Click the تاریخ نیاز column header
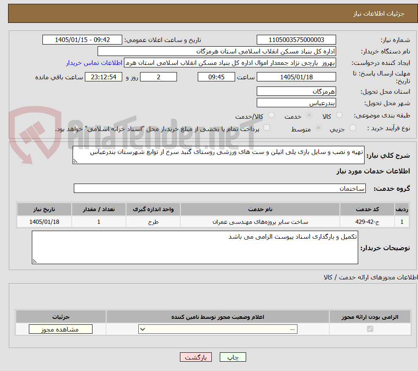 point(44,209)
